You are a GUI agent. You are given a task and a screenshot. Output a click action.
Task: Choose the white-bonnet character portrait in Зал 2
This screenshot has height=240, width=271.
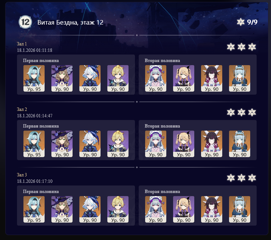click(156, 144)
